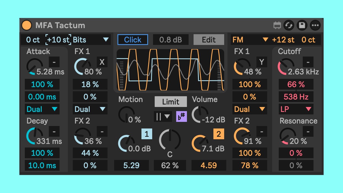Click the X assign button beside FX 1

click(x=102, y=62)
